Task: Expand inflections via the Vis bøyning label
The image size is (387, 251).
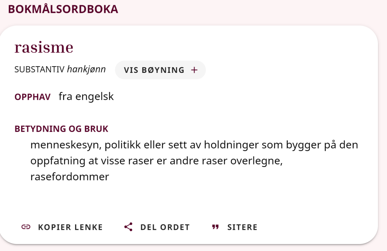Action: coord(154,70)
